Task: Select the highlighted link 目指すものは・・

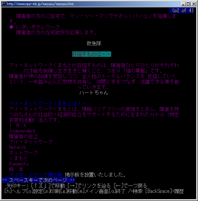Action: point(92,54)
